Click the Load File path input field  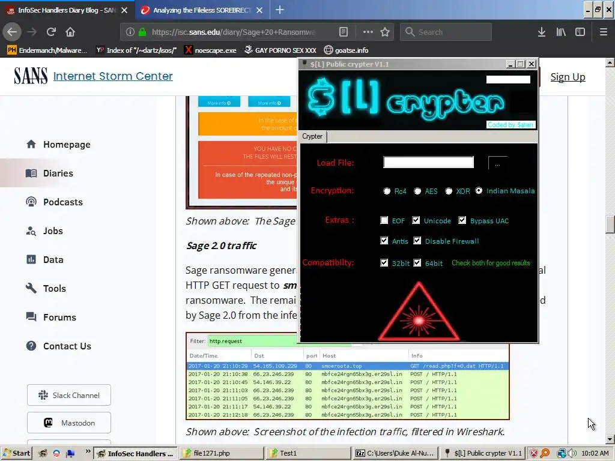(x=428, y=162)
